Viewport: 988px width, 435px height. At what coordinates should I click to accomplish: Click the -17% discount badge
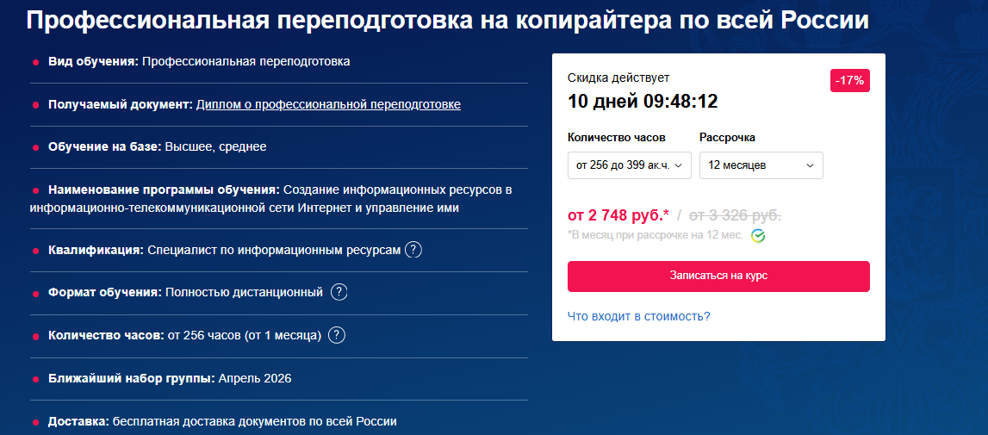coord(850,80)
